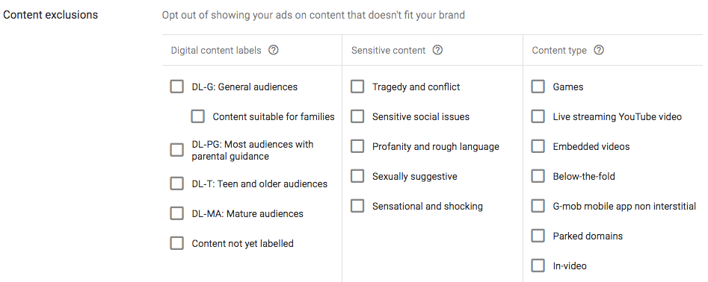The width and height of the screenshot is (708, 282).
Task: Tick Content suitable for families checkbox
Action: [197, 116]
